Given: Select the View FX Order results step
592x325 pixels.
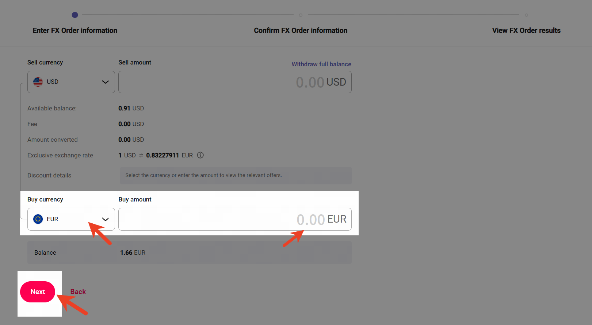Looking at the screenshot, I should click(526, 31).
